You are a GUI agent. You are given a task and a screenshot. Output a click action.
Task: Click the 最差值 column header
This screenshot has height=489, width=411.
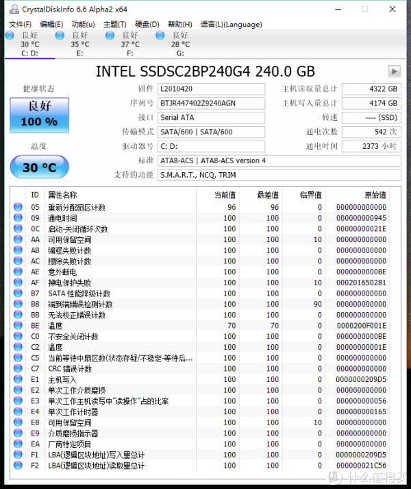click(x=261, y=195)
